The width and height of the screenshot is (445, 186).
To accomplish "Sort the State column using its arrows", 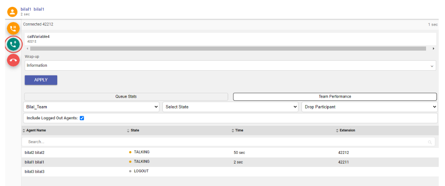I will coord(128,131).
